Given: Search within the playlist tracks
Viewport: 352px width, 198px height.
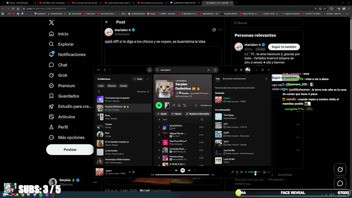Looking at the screenshot, I should tap(196, 105).
